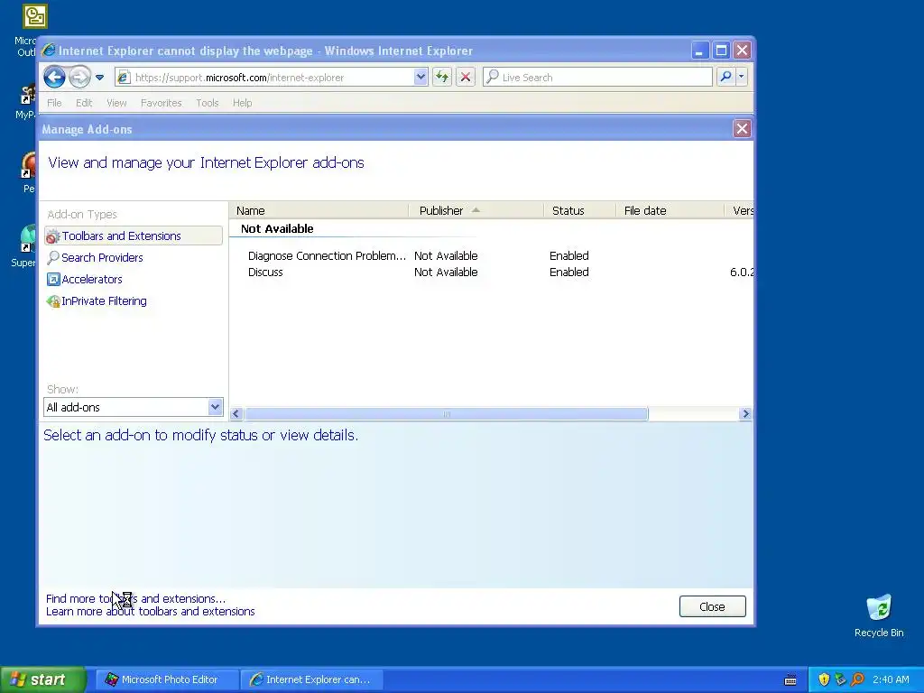Click the Not Available group header
The image size is (924, 693).
tap(277, 228)
